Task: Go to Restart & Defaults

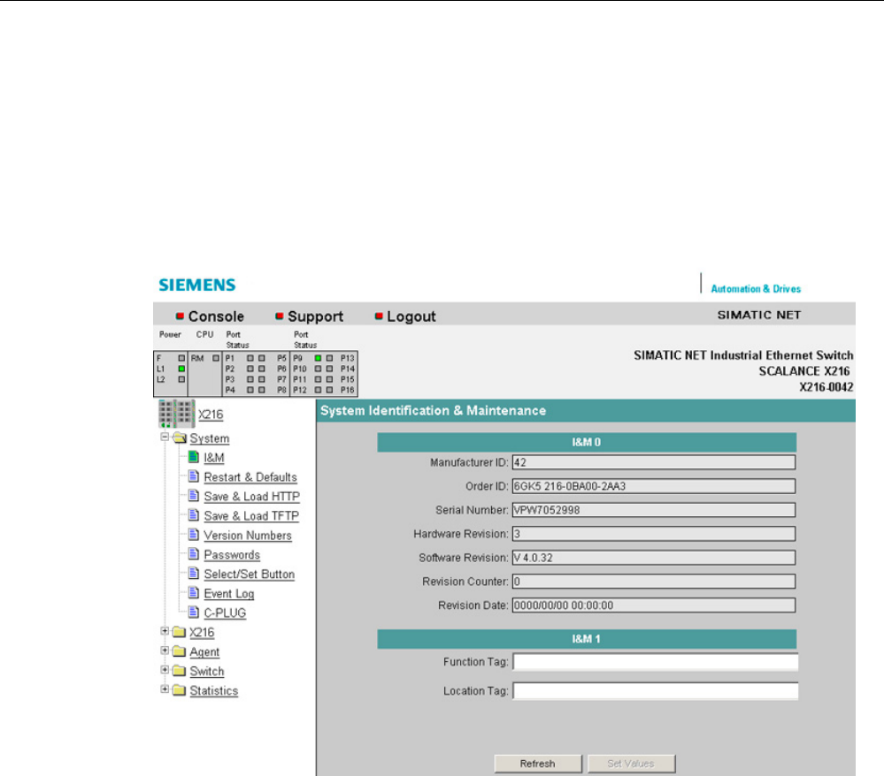Action: tap(250, 477)
